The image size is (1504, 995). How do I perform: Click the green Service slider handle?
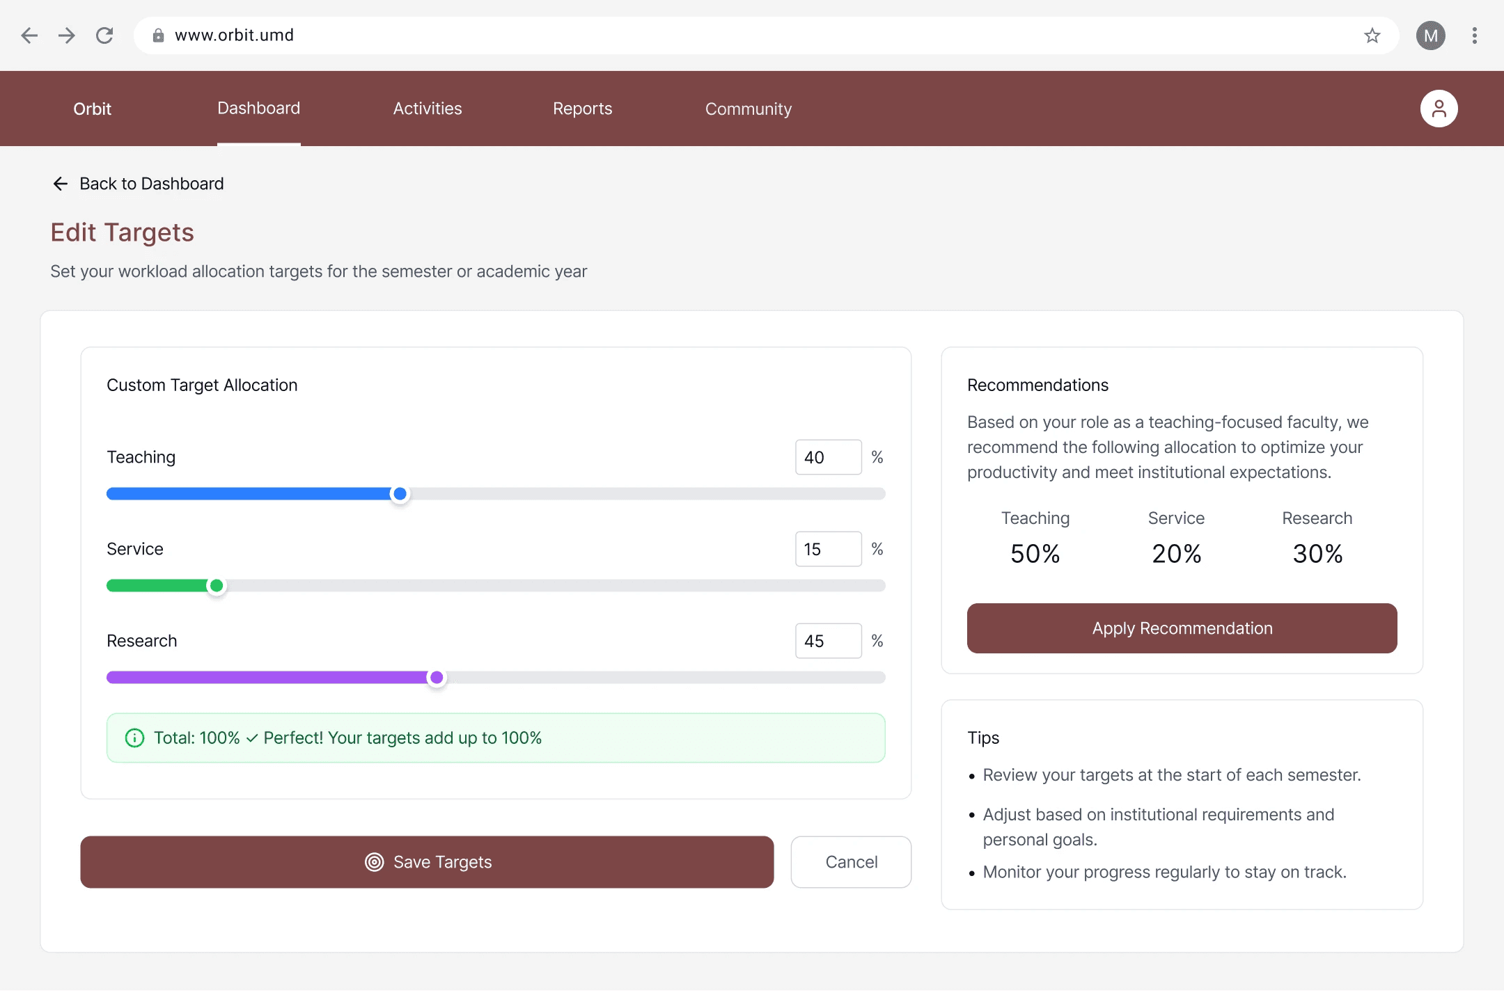[217, 586]
